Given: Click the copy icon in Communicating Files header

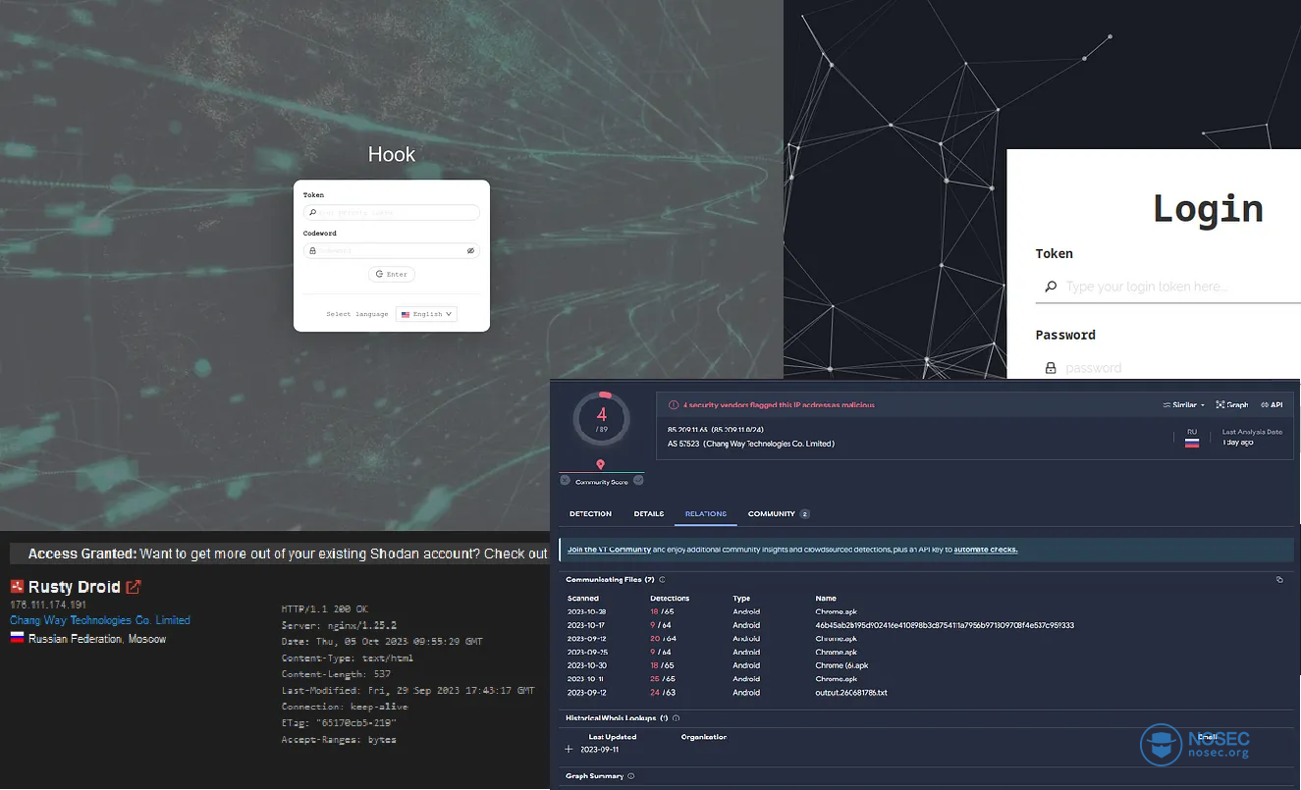Looking at the screenshot, I should pos(1279,580).
